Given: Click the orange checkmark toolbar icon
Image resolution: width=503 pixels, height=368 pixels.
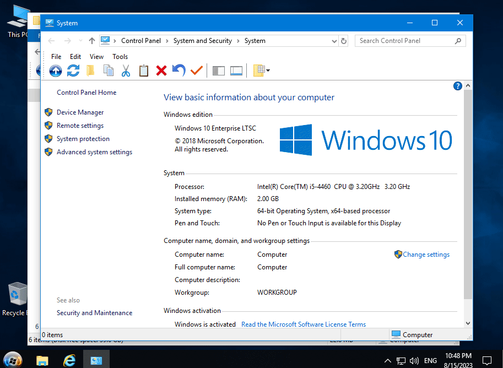Looking at the screenshot, I should coord(196,71).
